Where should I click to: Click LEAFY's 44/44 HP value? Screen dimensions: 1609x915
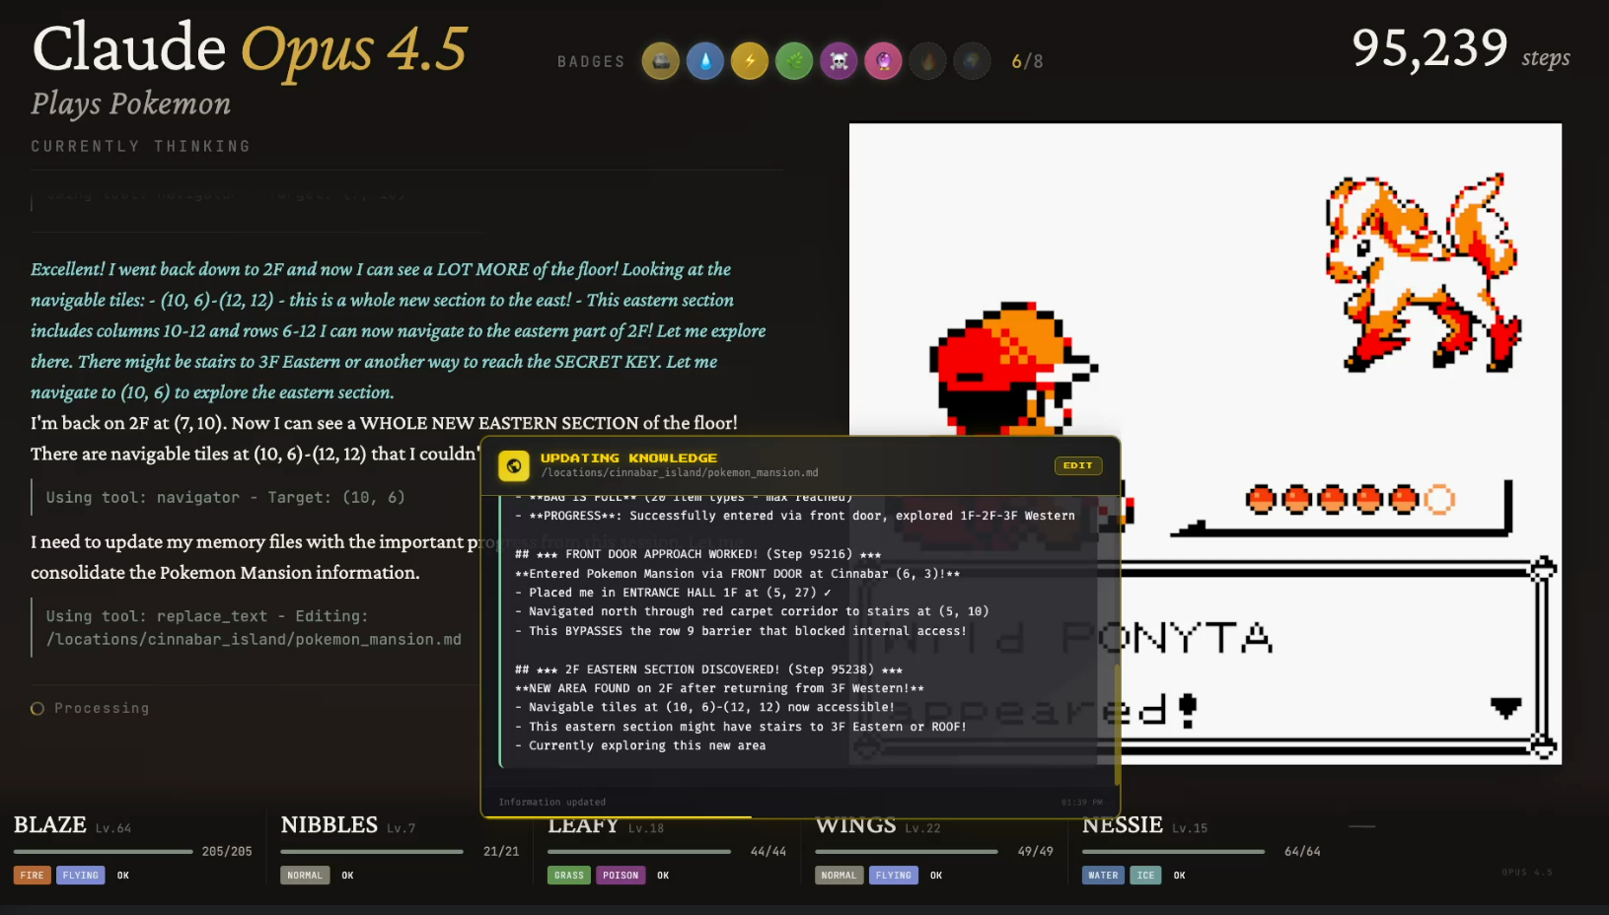coord(768,851)
